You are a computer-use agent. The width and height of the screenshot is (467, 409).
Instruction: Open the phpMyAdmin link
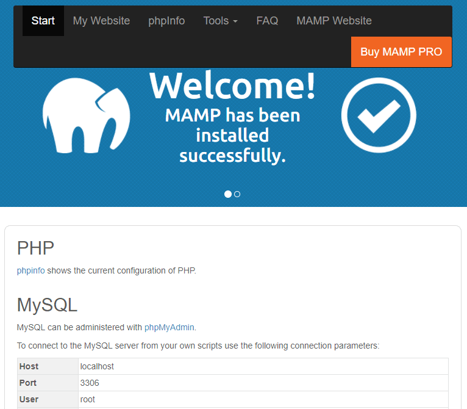tap(169, 327)
